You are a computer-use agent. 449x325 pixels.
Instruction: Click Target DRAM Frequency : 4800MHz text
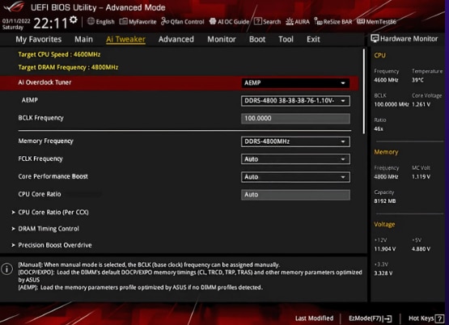click(x=68, y=67)
